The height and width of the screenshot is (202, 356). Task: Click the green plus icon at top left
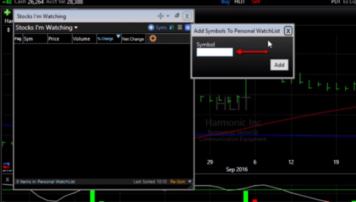tap(7, 12)
